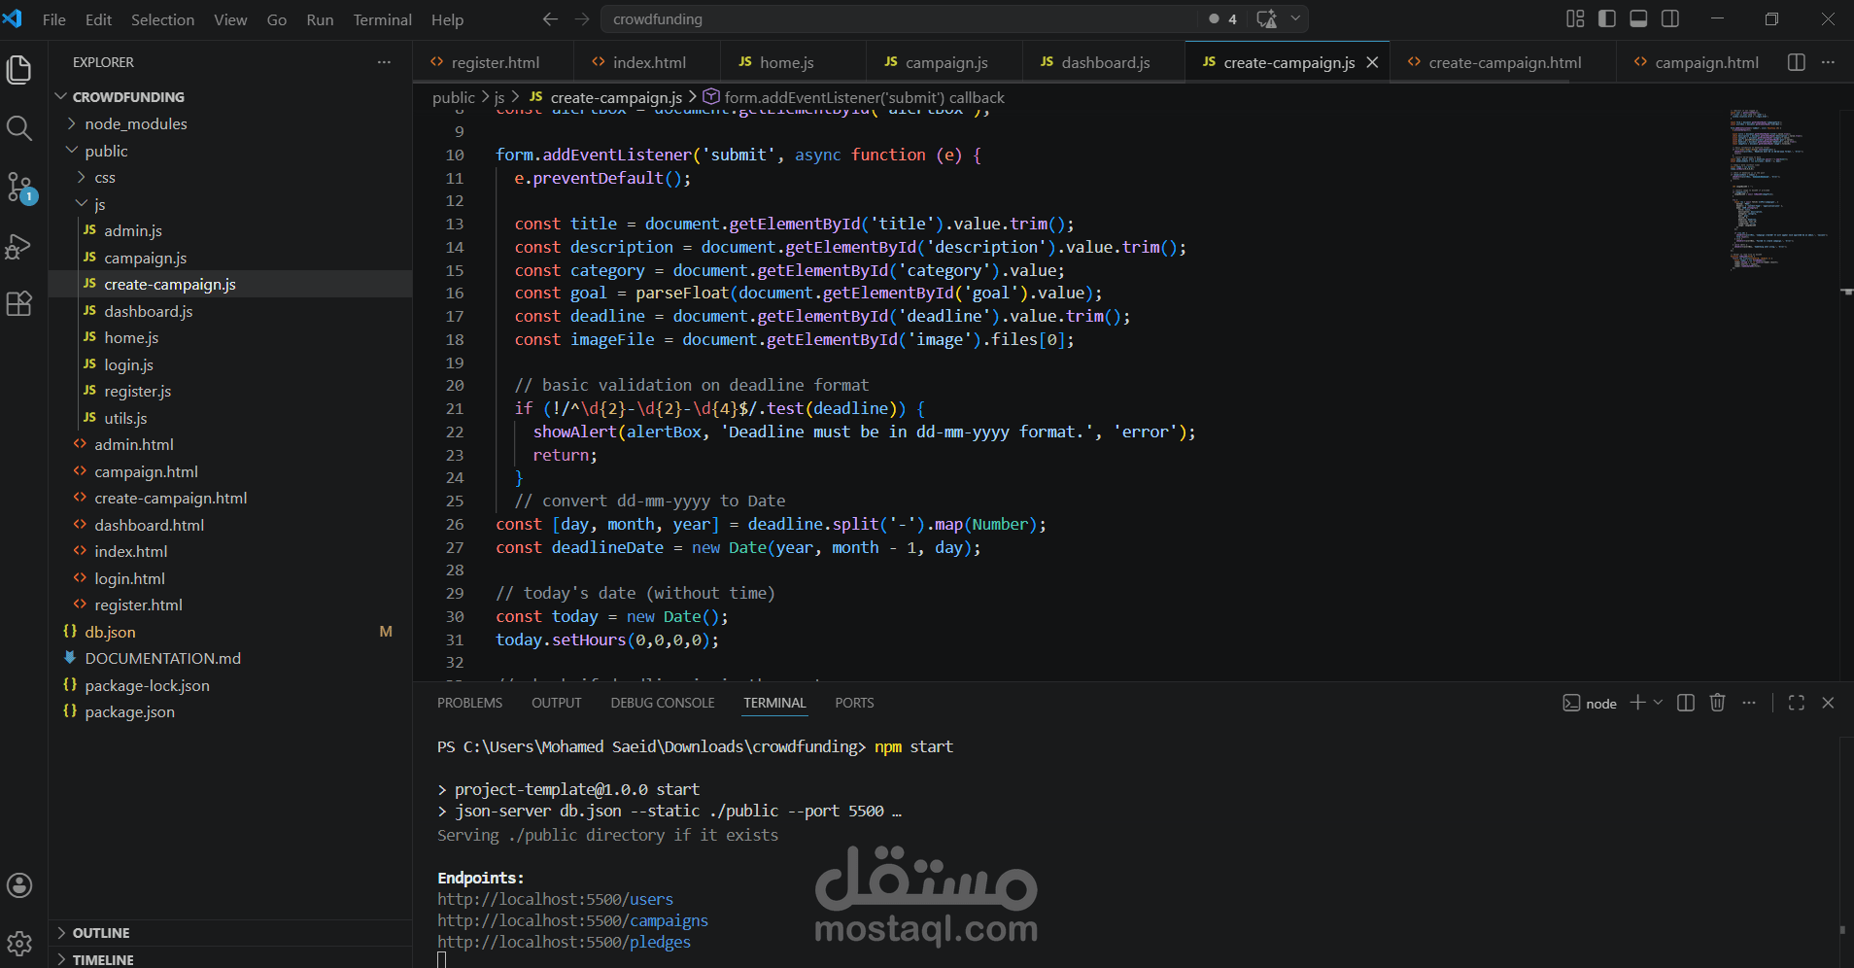Split the editor to the right
Screen dimensions: 1854x968
click(1797, 62)
